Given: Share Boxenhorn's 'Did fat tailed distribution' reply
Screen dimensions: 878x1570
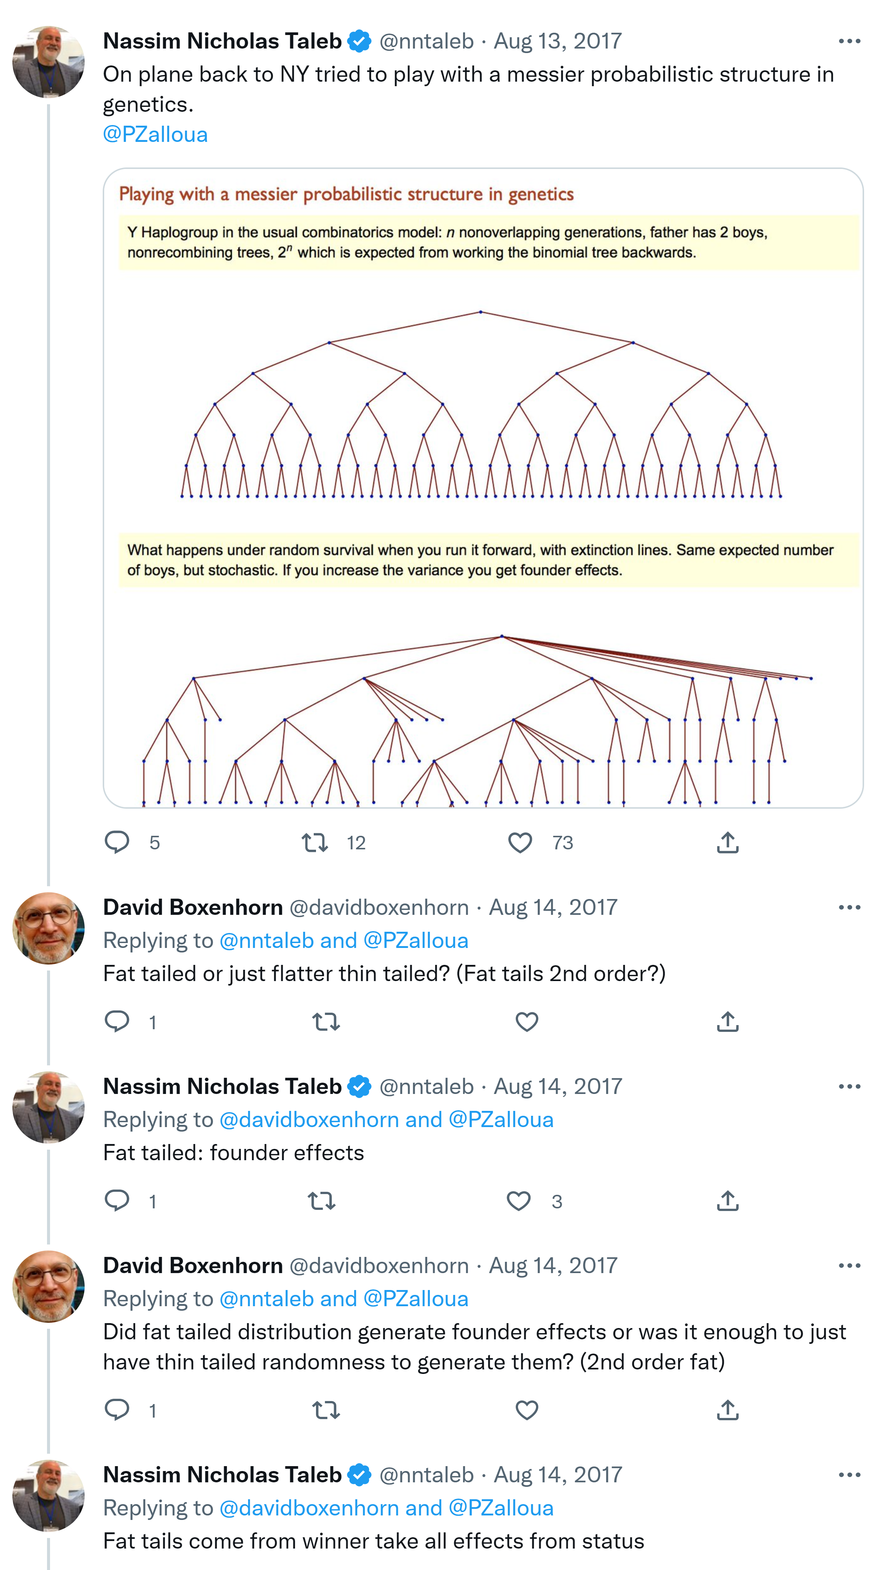Looking at the screenshot, I should click(x=728, y=1410).
